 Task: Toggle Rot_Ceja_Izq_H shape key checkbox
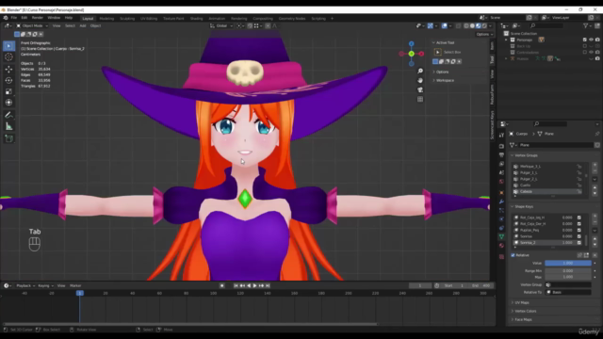[579, 218]
